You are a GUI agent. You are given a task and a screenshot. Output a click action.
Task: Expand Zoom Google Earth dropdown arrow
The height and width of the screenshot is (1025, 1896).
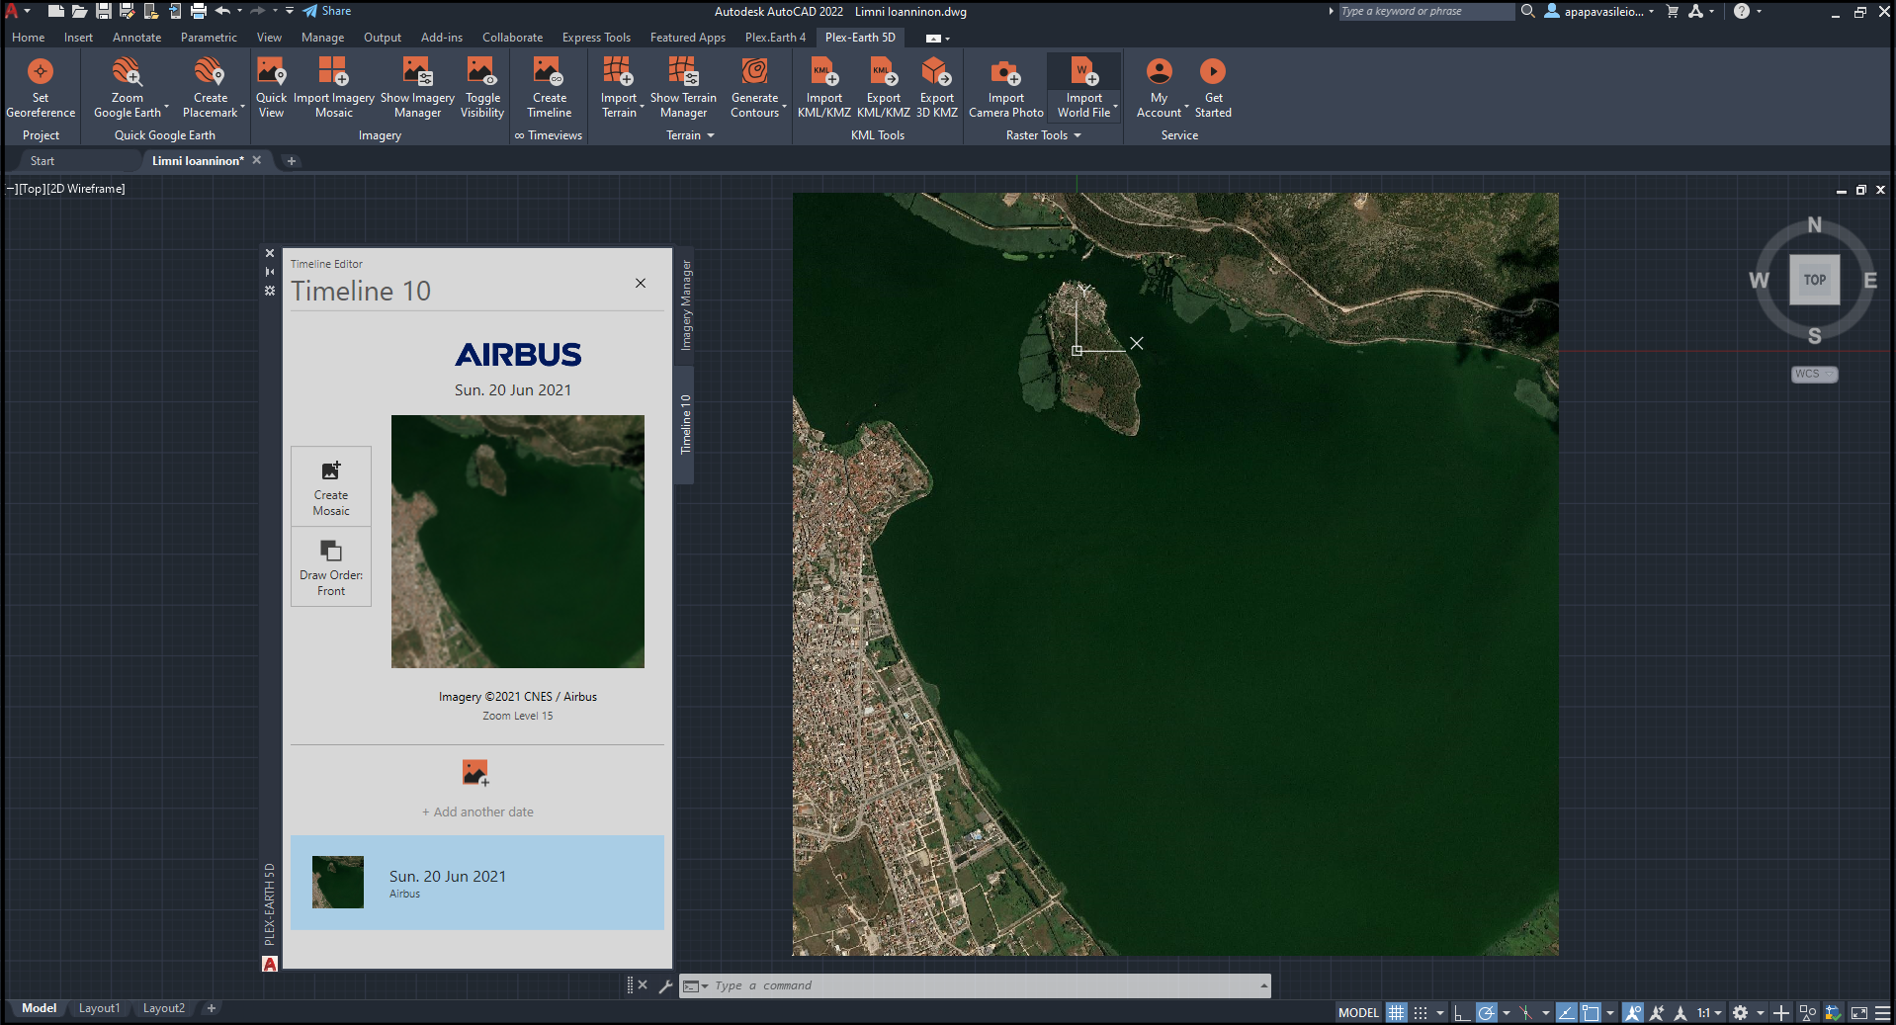[x=167, y=107]
